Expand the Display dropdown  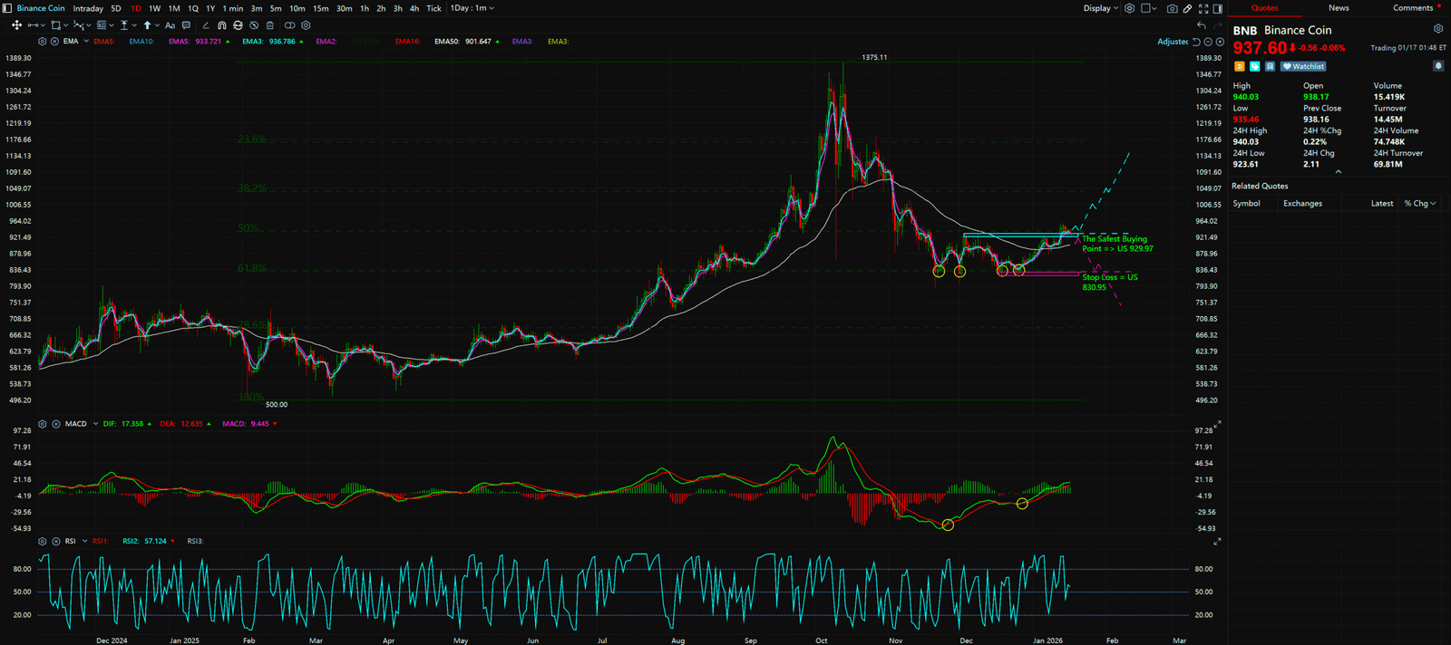pos(1101,8)
